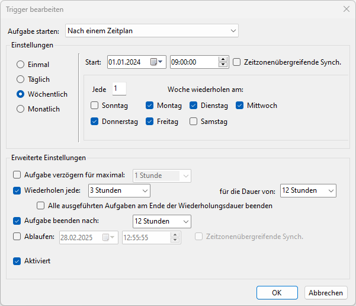Image resolution: width=356 pixels, height=306 pixels.
Task: Increase the start time with up arrow
Action: click(x=223, y=59)
